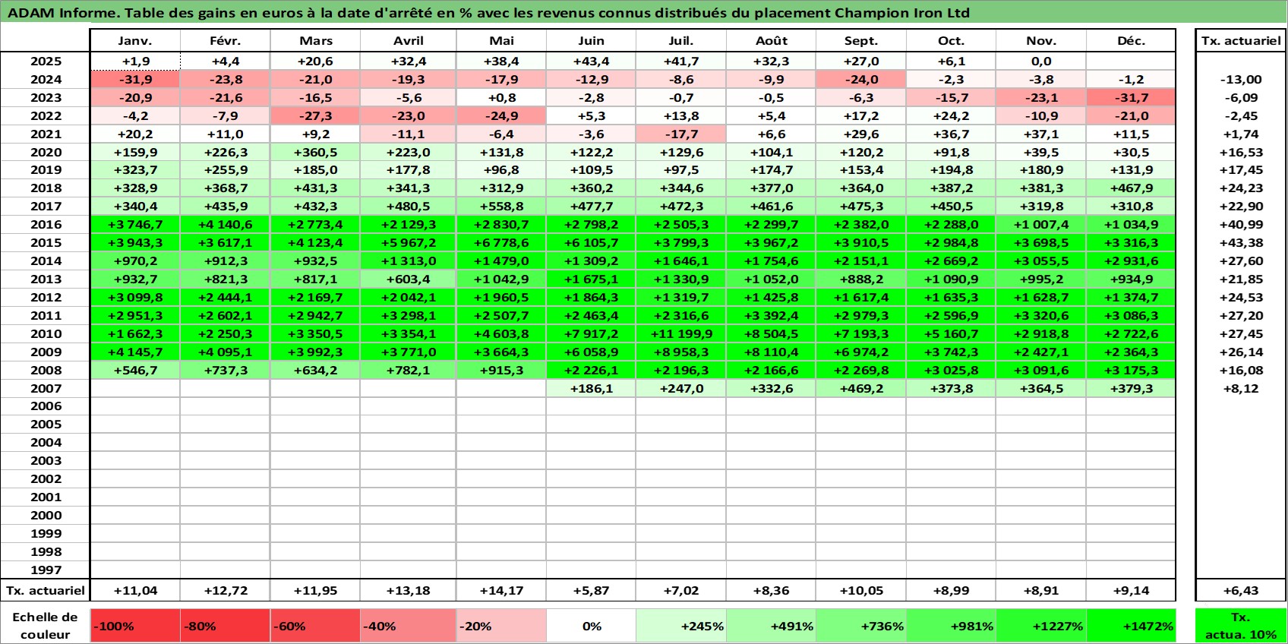Click the 'Sept.' column header
Screen dimensions: 1288x644
(x=861, y=41)
